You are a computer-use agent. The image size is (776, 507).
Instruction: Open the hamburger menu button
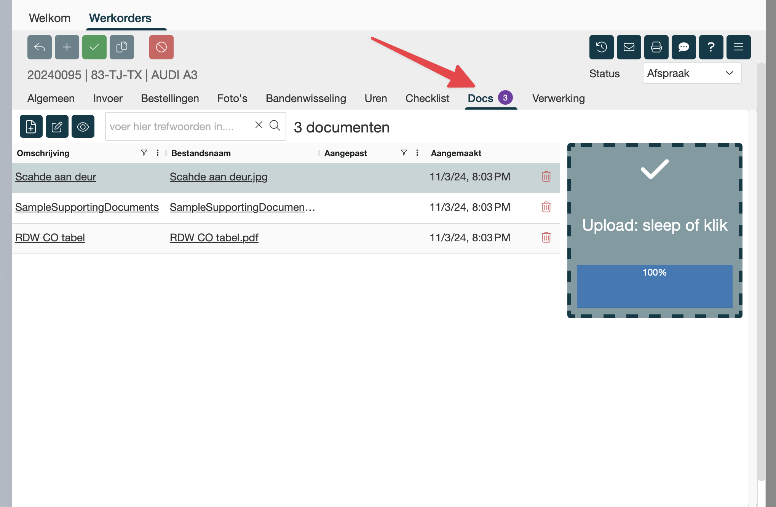[739, 47]
